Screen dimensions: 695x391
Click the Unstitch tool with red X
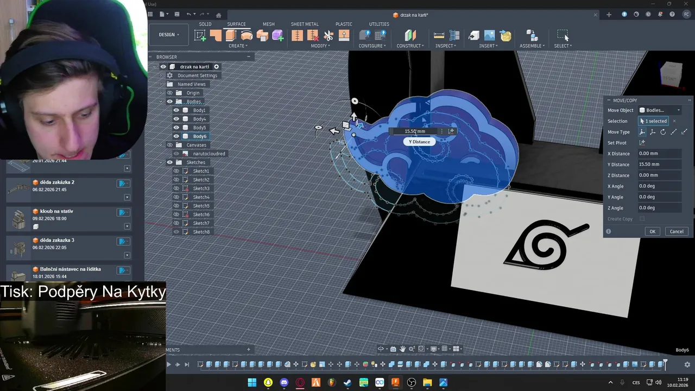pyautogui.click(x=313, y=35)
